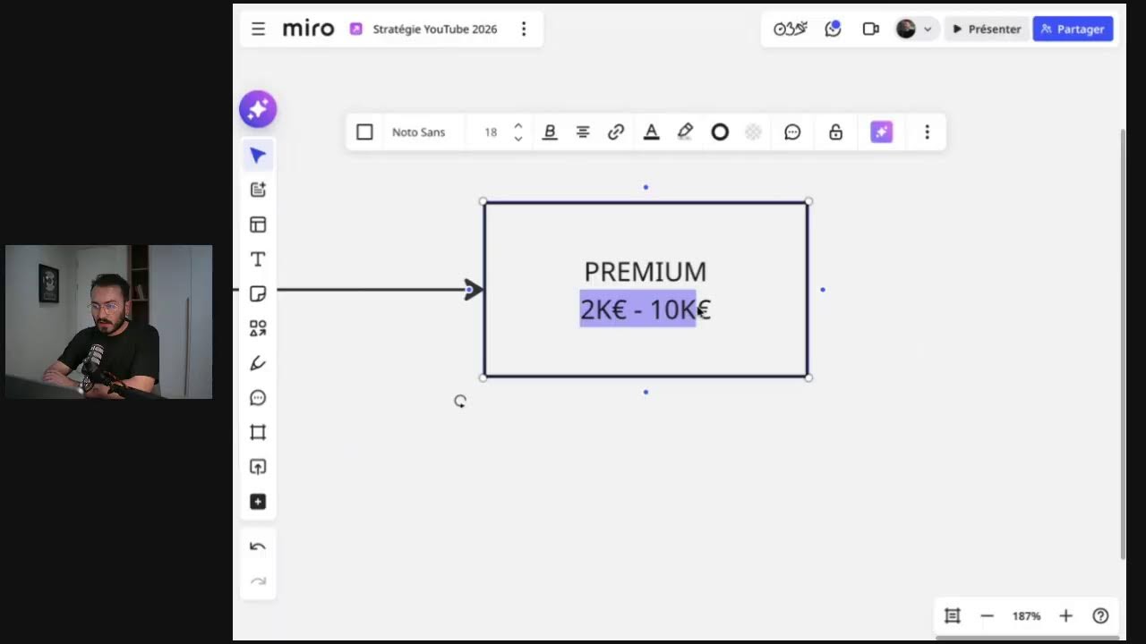Open the timer and activities icon

[791, 29]
